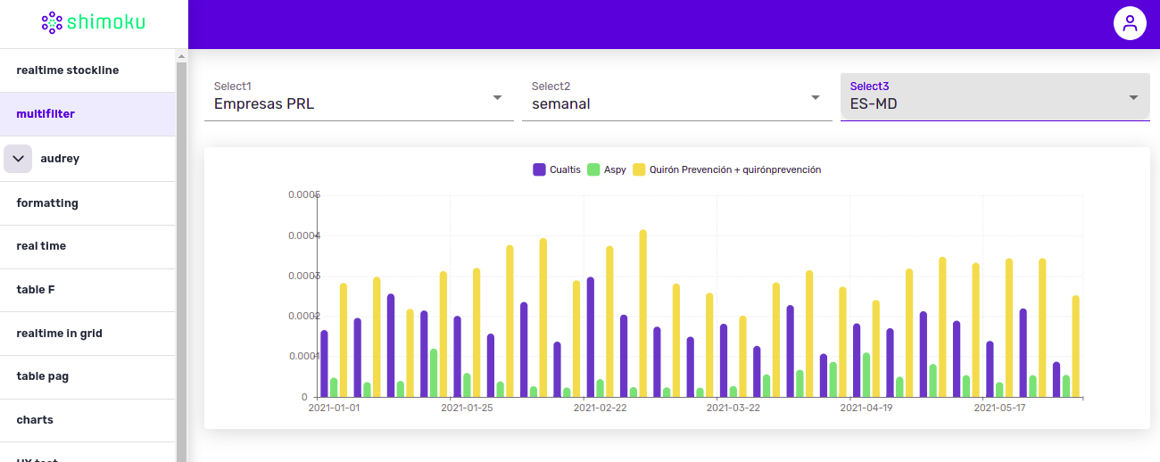
Task: Click the sidebar vertical scrollbar
Action: 181,261
